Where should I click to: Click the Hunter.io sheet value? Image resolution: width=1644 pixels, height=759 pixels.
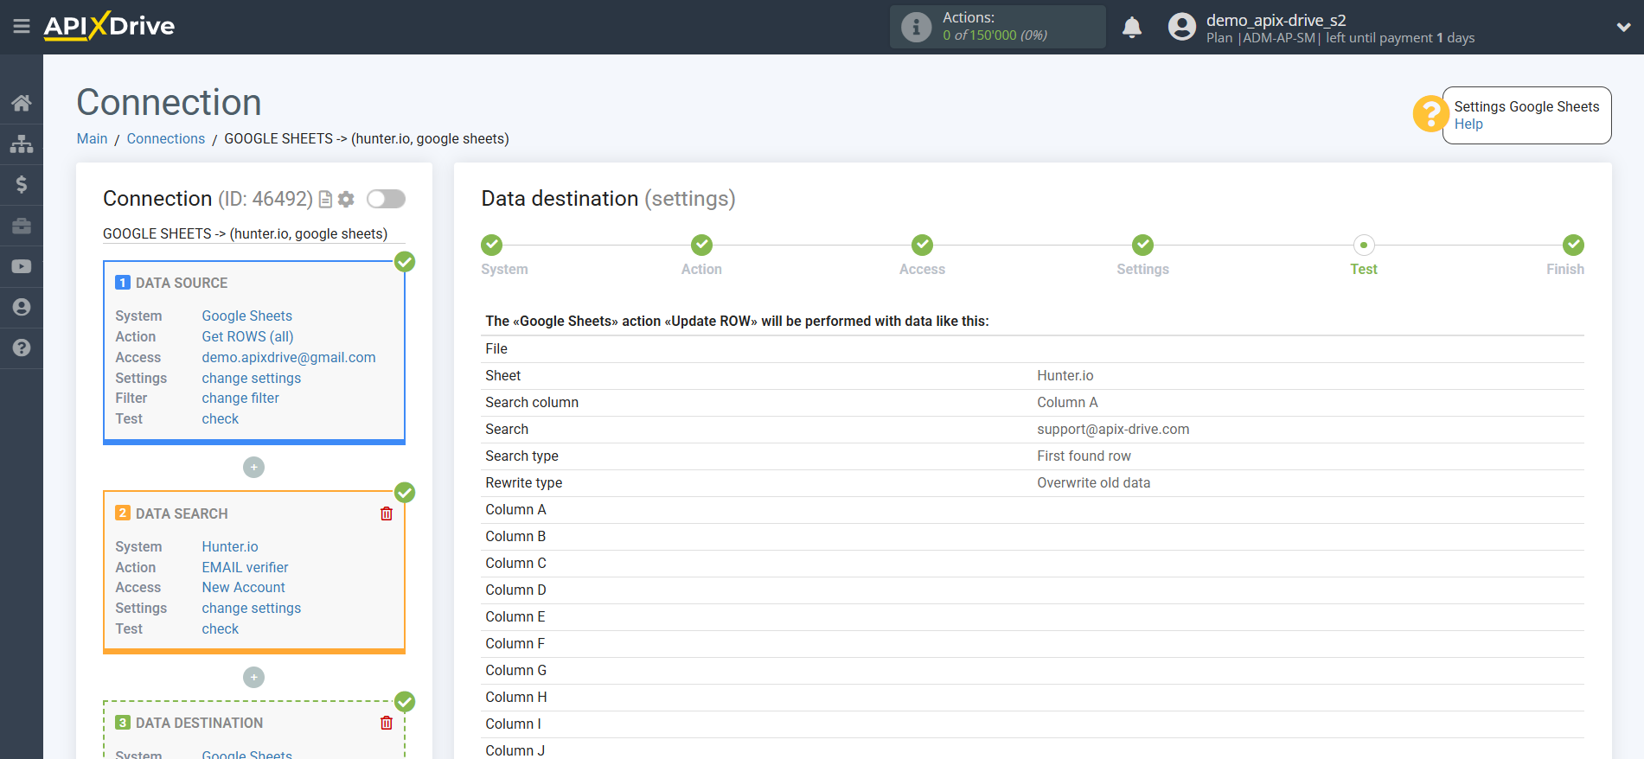coord(1065,376)
